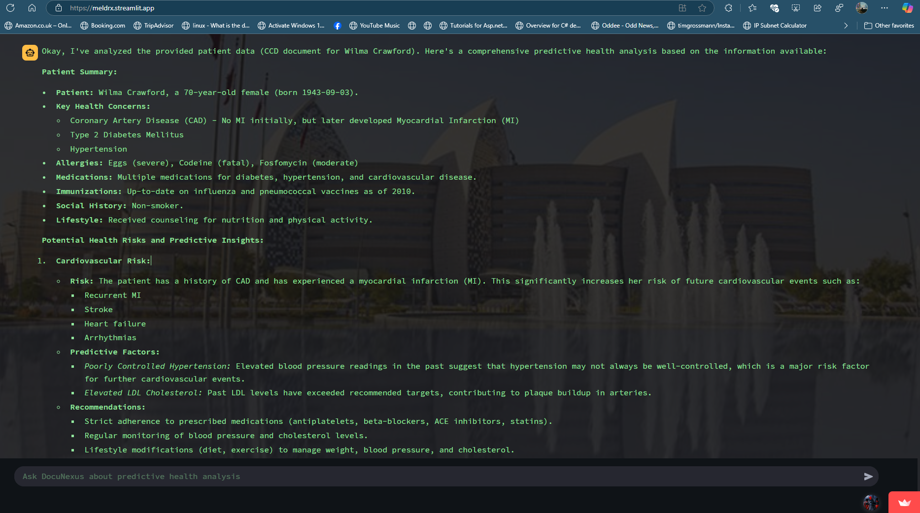Open Browser essentials heart icon
The height and width of the screenshot is (513, 920).
point(774,8)
